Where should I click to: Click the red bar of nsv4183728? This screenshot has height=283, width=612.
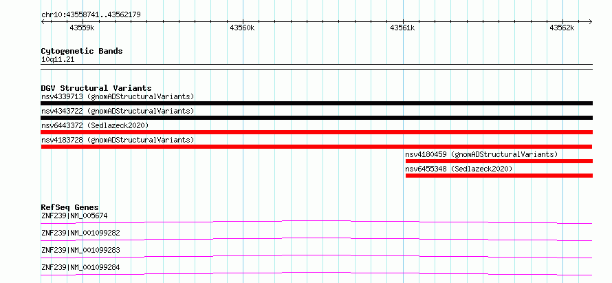click(x=316, y=147)
